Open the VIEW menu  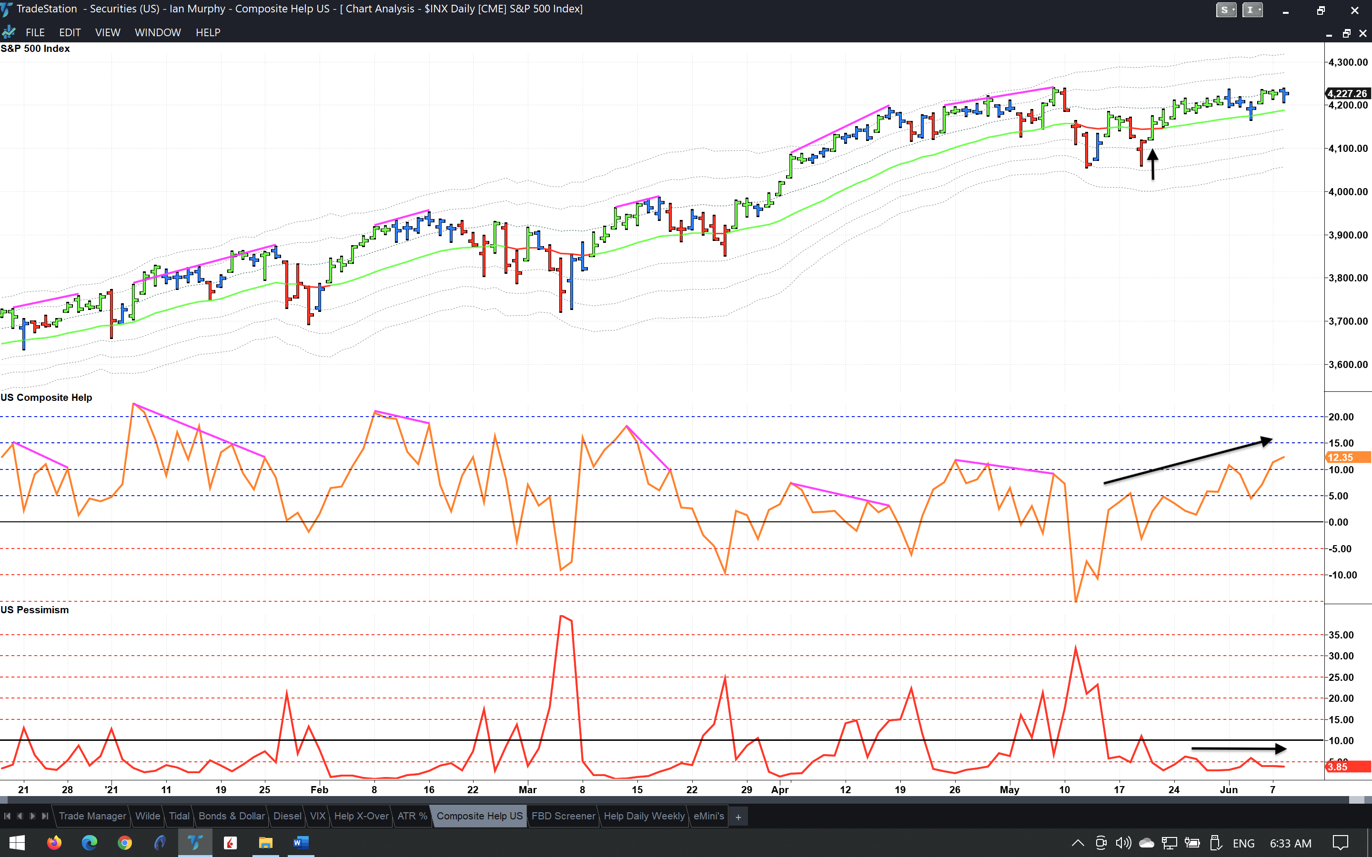pos(107,32)
